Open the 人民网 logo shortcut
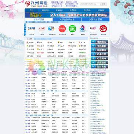 (x=42, y=29)
